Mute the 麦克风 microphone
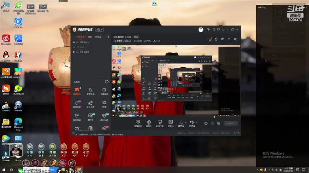The image size is (309, 173). [x=181, y=123]
